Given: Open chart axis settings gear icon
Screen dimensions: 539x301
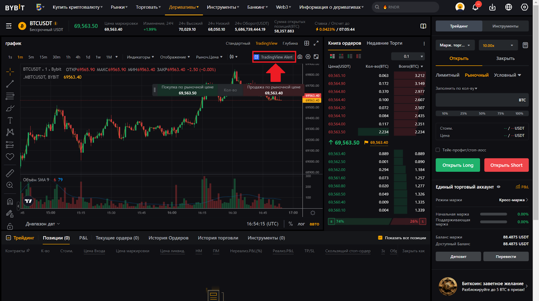Looking at the screenshot, I should pos(313,213).
